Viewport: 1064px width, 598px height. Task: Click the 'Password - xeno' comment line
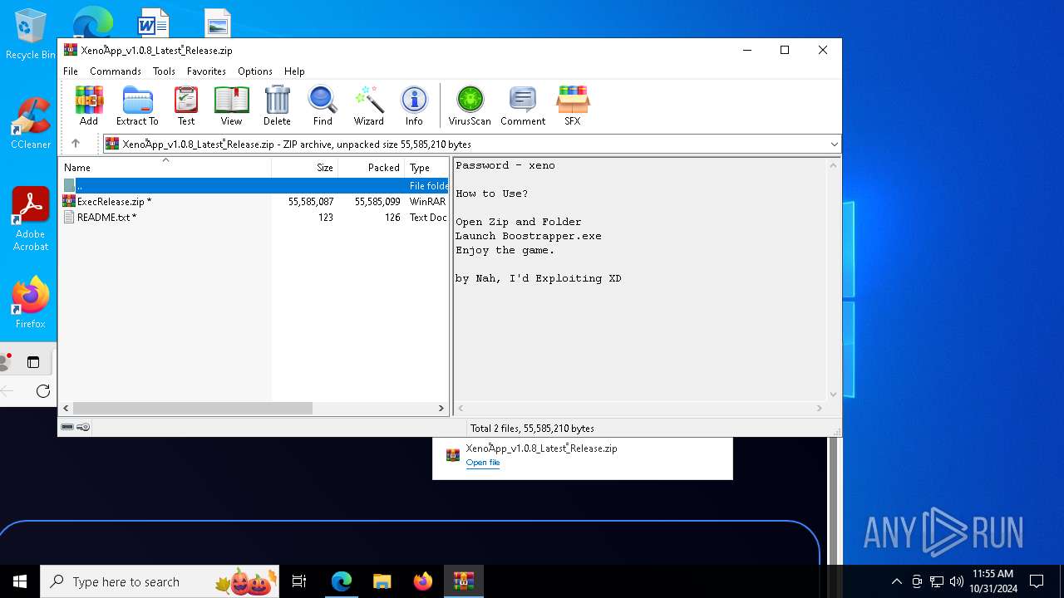click(505, 165)
